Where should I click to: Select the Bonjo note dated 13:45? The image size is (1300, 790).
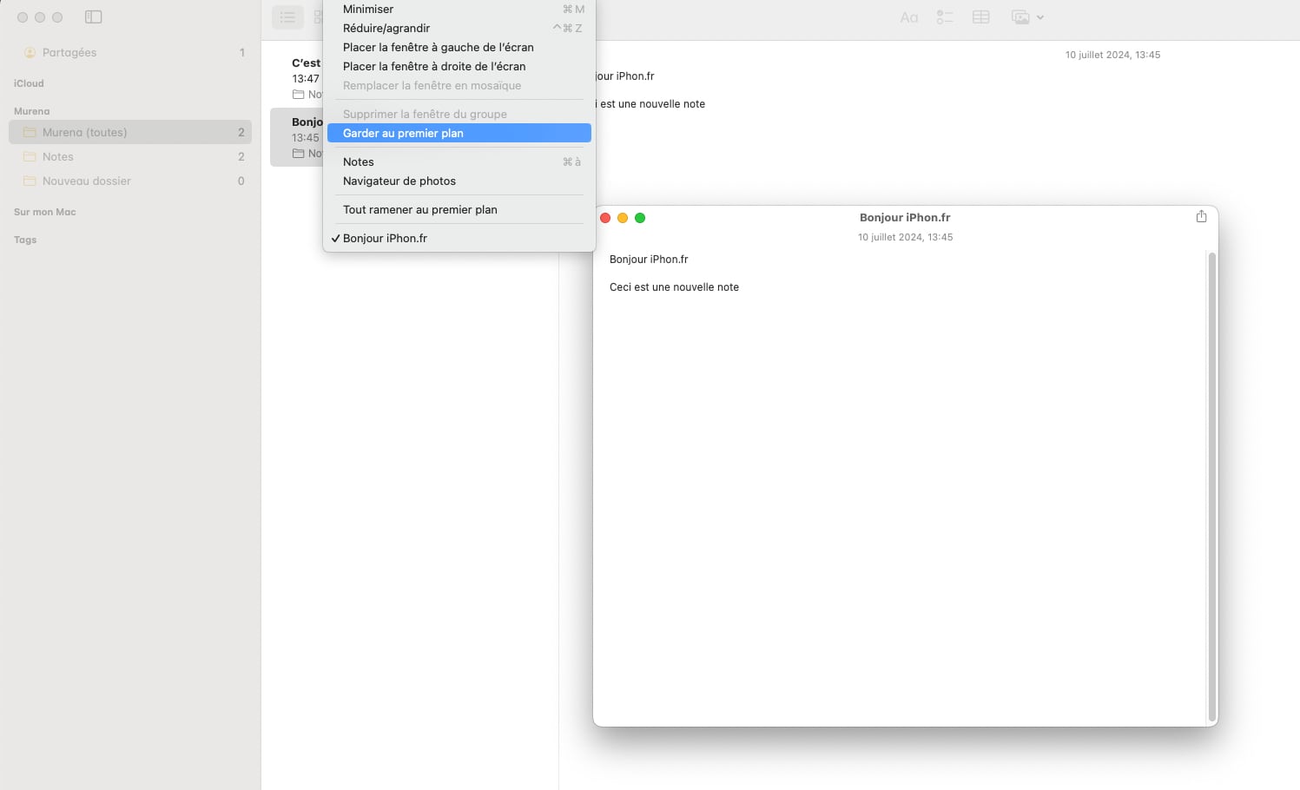[x=297, y=137]
